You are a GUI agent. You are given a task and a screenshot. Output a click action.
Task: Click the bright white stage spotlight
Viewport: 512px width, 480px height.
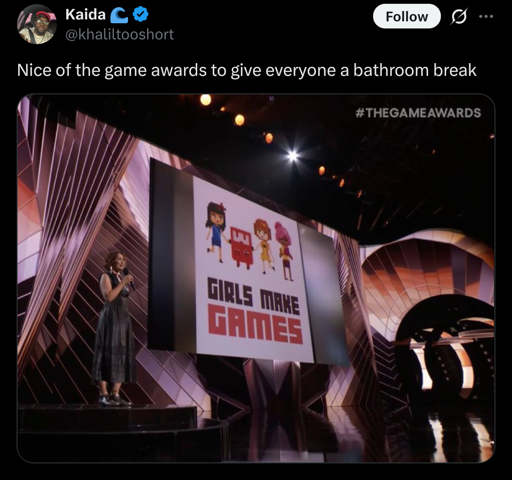coord(293,156)
